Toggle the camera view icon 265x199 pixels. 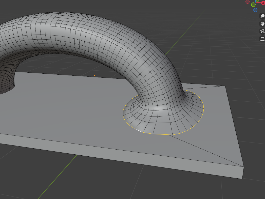pos(262,31)
